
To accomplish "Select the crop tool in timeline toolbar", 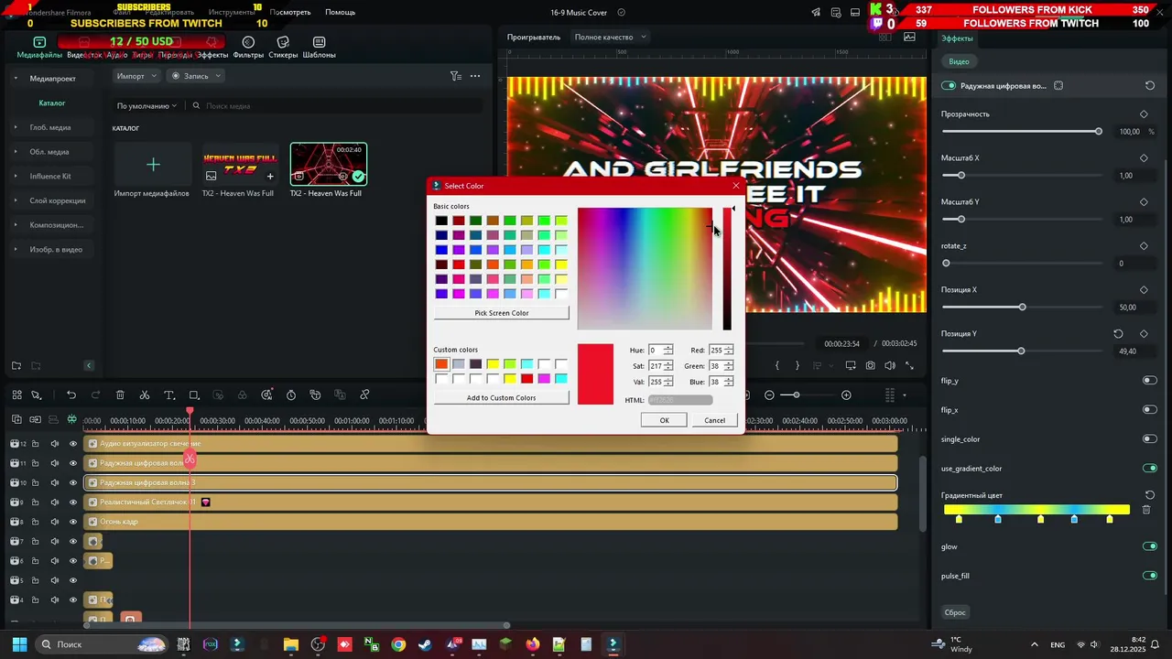I will [194, 395].
